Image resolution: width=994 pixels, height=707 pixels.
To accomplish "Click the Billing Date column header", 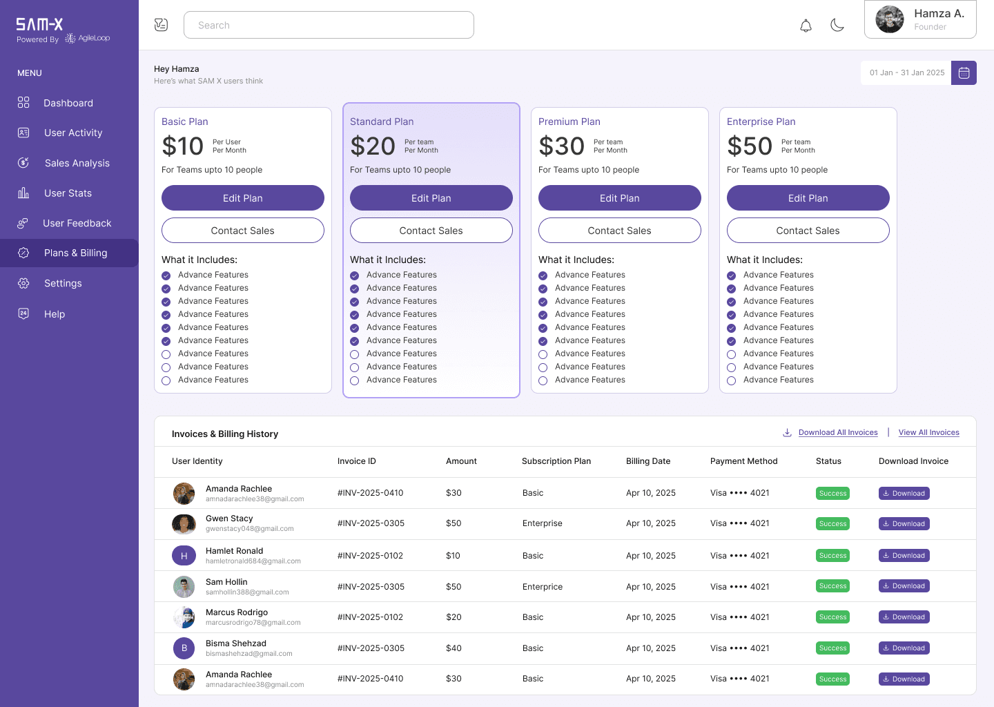I will click(648, 461).
